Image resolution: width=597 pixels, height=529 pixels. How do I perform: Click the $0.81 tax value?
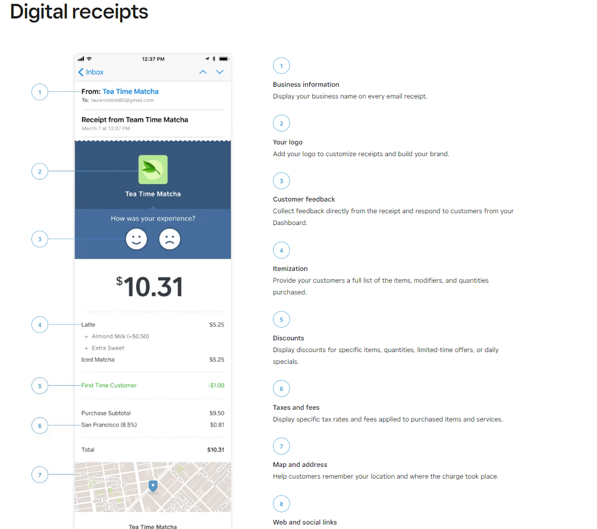tap(217, 425)
